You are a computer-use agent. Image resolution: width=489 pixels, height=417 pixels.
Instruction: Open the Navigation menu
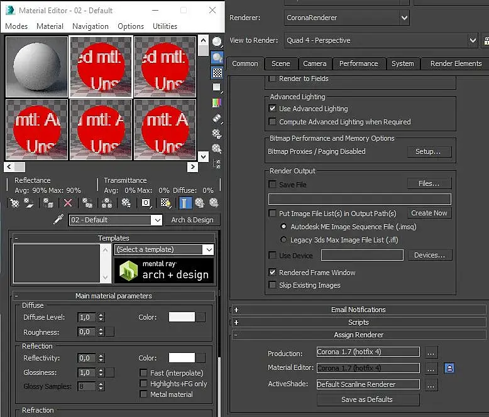[x=91, y=26]
